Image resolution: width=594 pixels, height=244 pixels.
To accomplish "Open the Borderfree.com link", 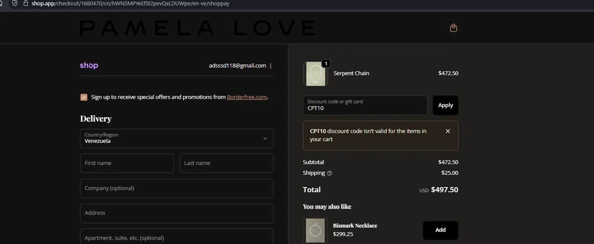I will point(247,97).
